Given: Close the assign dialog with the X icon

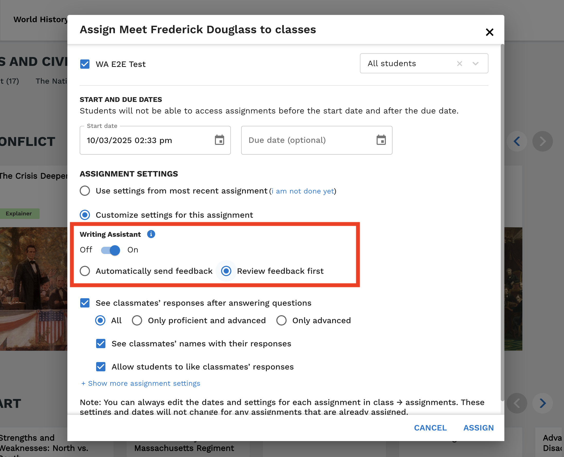Looking at the screenshot, I should (489, 32).
